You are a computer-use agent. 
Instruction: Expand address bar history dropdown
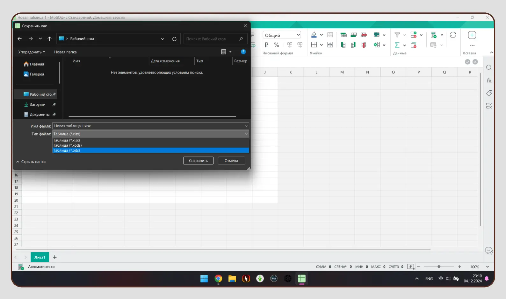pos(163,39)
